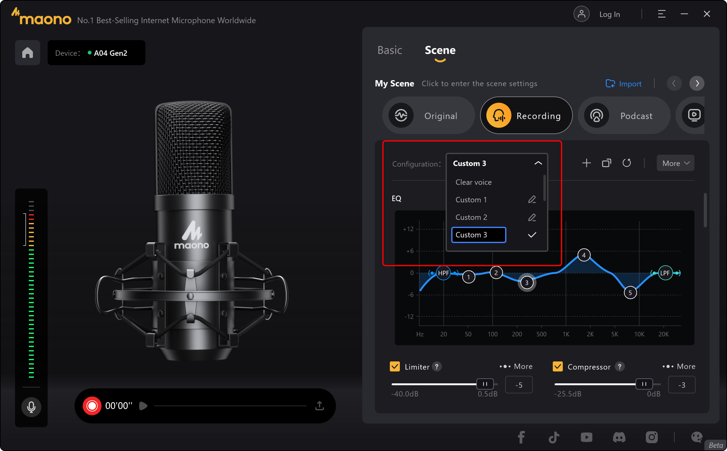
Task: Open the Discord community icon
Action: click(619, 437)
